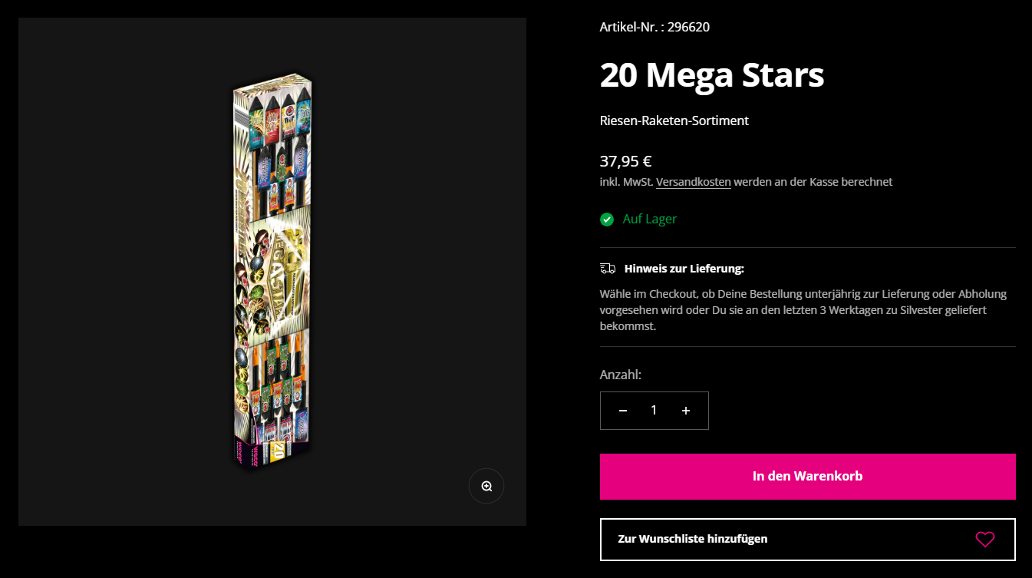The width and height of the screenshot is (1032, 578).
Task: Click "Zur Wunschliste hinzufügen" text
Action: click(x=692, y=539)
